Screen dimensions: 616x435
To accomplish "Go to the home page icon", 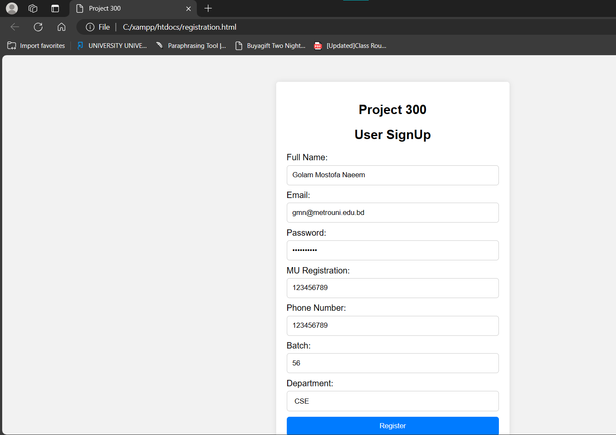I will pyautogui.click(x=62, y=27).
